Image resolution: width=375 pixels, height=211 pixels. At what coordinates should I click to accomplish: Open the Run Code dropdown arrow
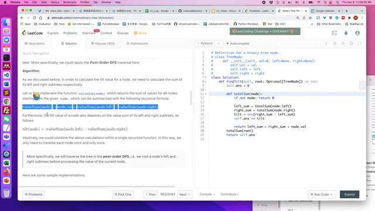(x=332, y=195)
